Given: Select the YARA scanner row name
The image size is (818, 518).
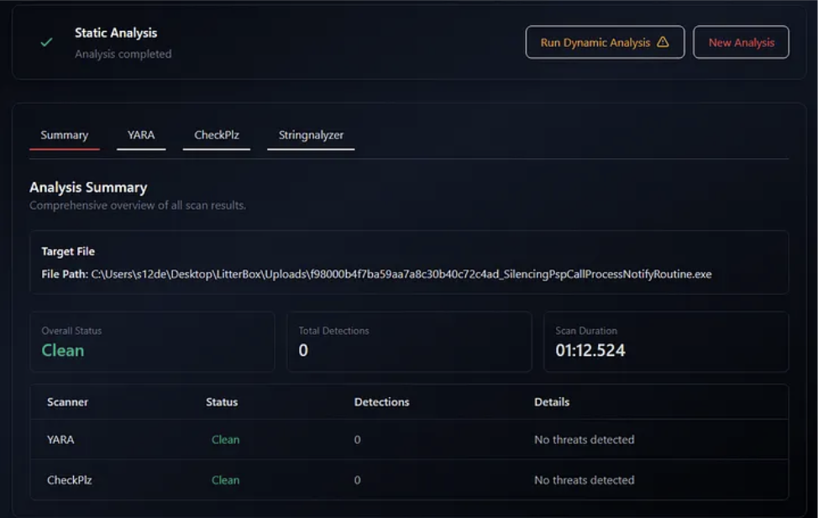Looking at the screenshot, I should coord(60,440).
